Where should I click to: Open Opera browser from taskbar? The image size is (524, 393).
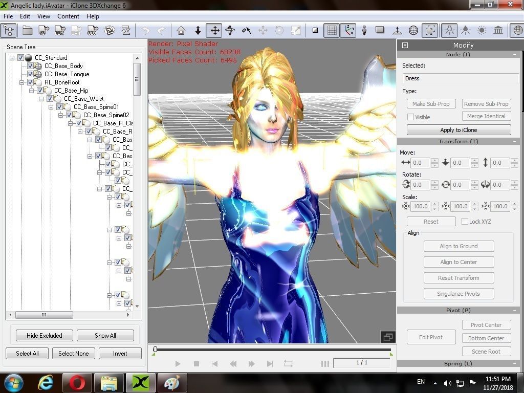click(x=77, y=383)
